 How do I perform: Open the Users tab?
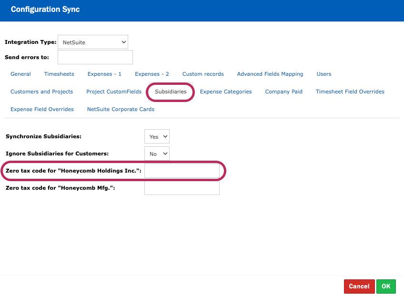point(324,74)
